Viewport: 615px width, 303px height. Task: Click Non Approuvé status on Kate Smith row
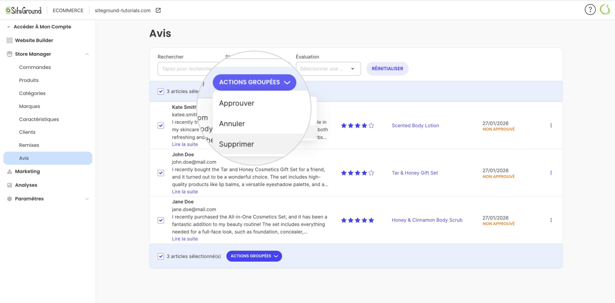click(498, 129)
